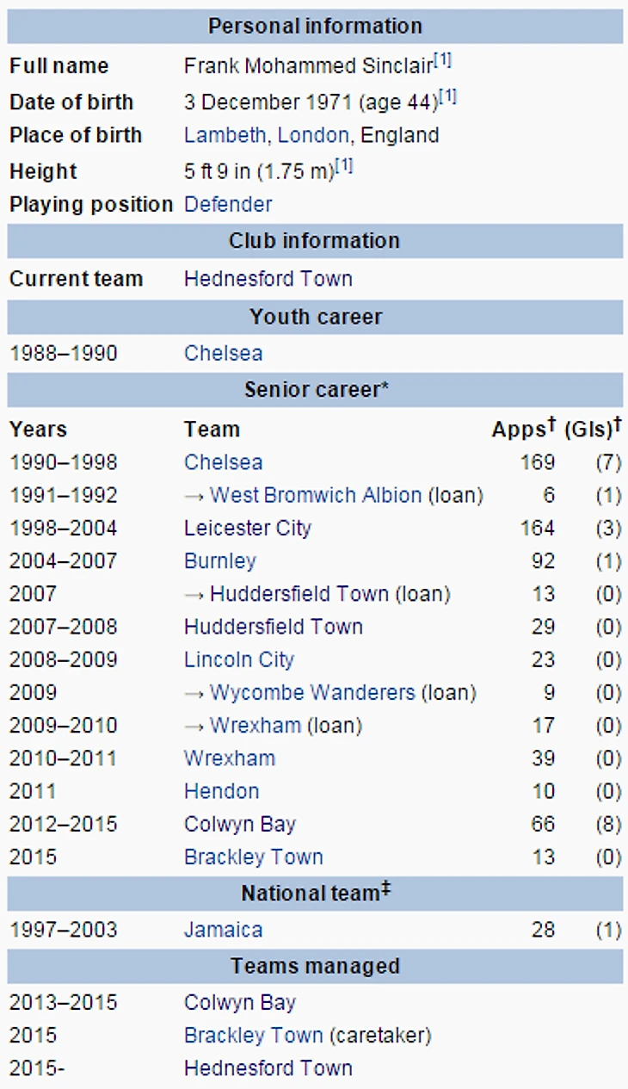The width and height of the screenshot is (628, 1089).
Task: Open Huddersfield Town loan link in the 2007 row
Action: tap(299, 594)
